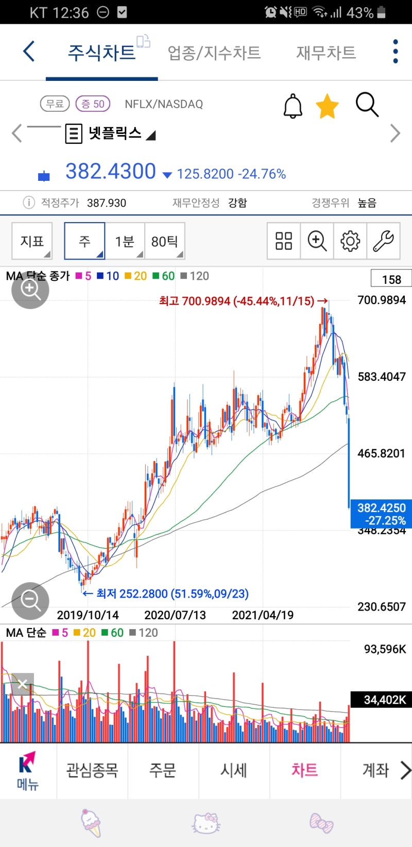Tap the info icon next to 적정주가
412x847 pixels.
point(29,202)
